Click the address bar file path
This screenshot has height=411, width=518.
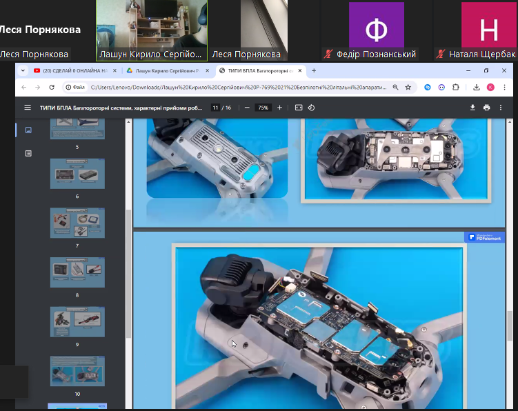coord(239,87)
